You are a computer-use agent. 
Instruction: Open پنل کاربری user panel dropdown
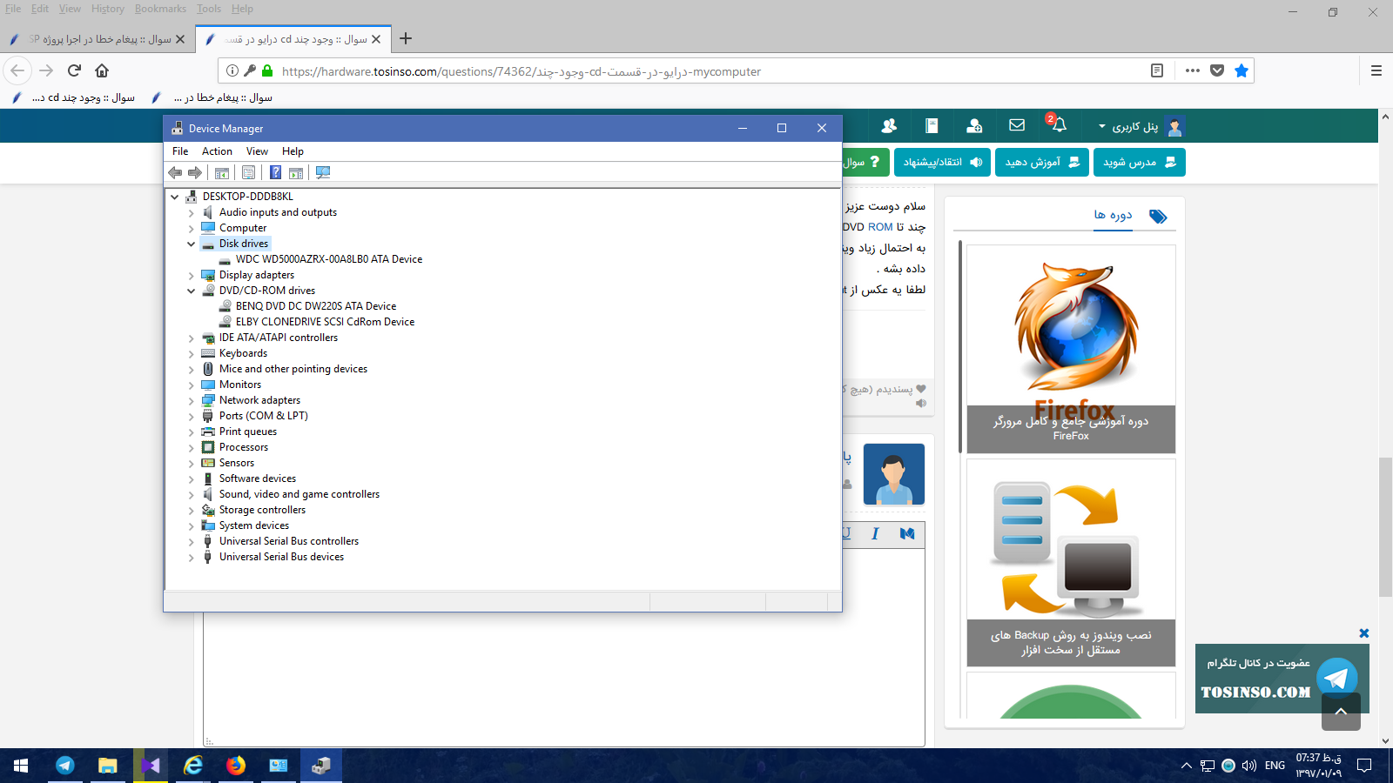tap(1141, 126)
